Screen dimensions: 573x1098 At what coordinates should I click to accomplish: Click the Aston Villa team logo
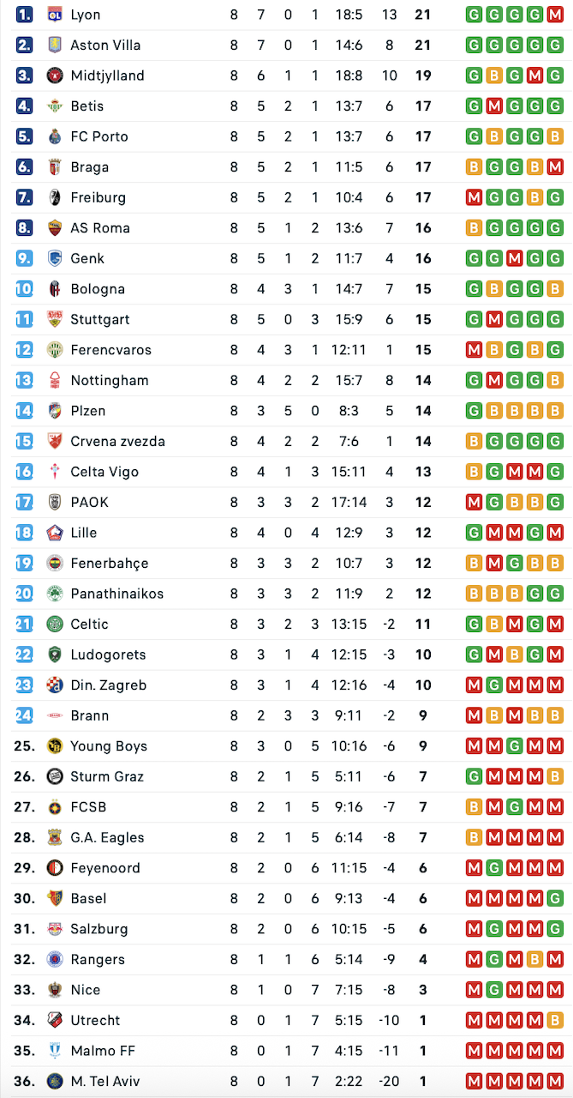pyautogui.click(x=55, y=45)
